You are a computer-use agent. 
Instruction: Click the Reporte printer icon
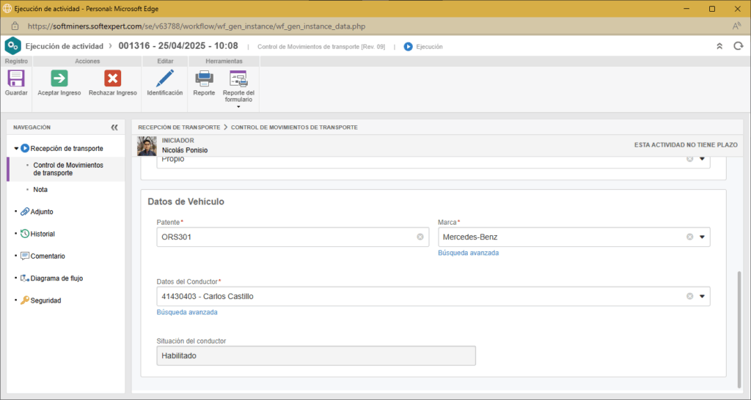coord(204,78)
